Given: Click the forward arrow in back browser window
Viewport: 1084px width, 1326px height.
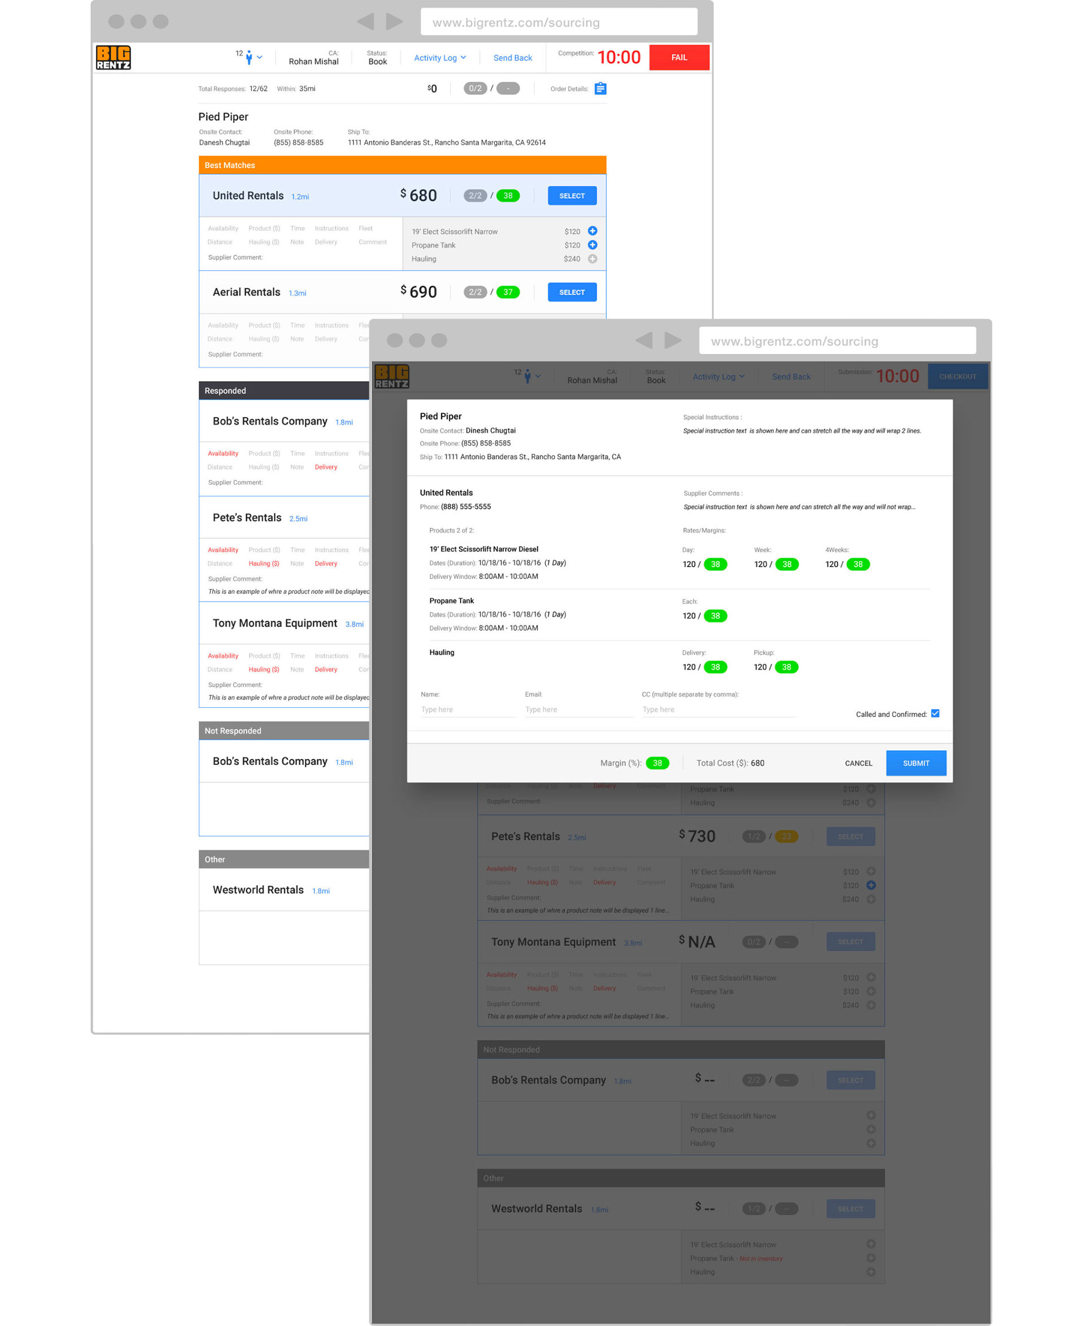Looking at the screenshot, I should (394, 22).
